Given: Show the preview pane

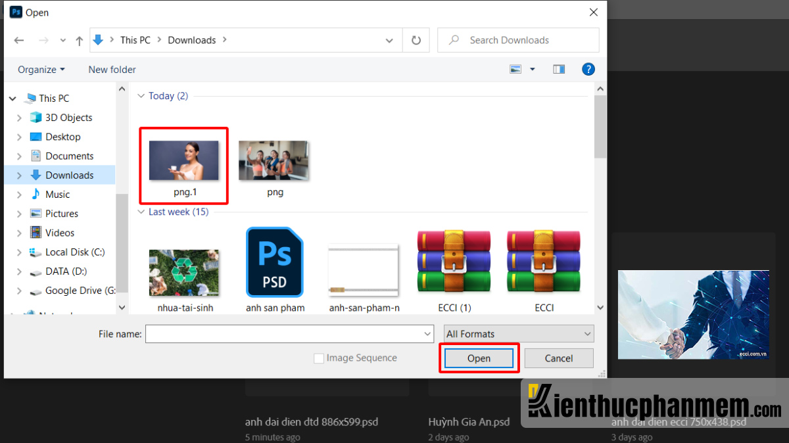Looking at the screenshot, I should tap(559, 69).
